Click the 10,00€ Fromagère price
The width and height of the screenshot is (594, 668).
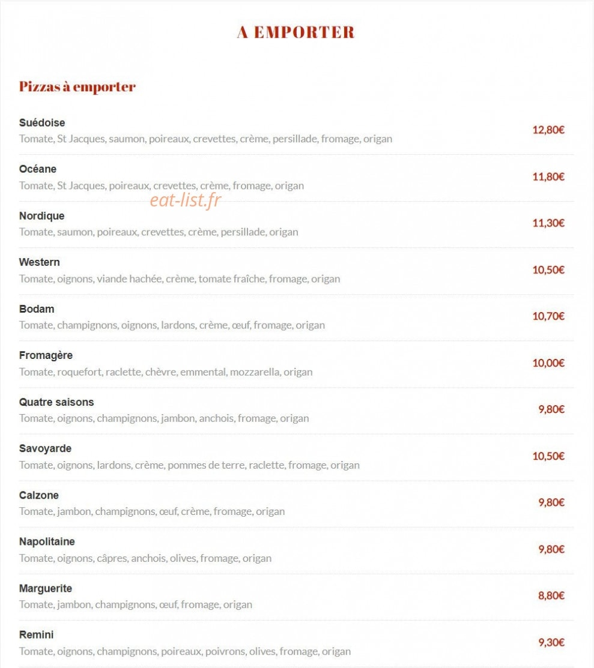tap(548, 363)
